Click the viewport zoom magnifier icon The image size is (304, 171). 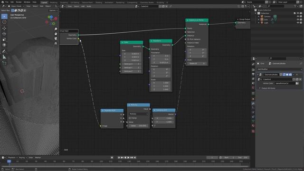(56, 29)
